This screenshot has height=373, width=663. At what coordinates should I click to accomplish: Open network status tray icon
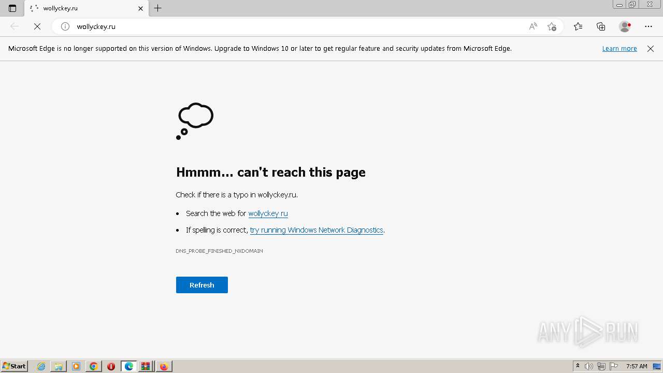(601, 366)
